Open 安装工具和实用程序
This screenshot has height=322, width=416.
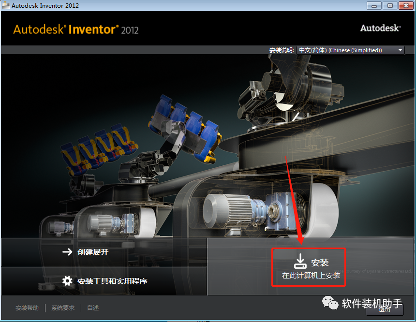(104, 281)
